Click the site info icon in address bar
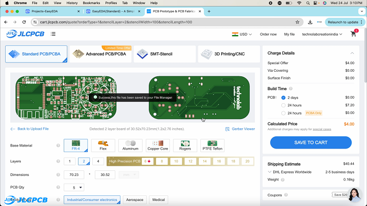367x206 pixels. click(x=35, y=22)
